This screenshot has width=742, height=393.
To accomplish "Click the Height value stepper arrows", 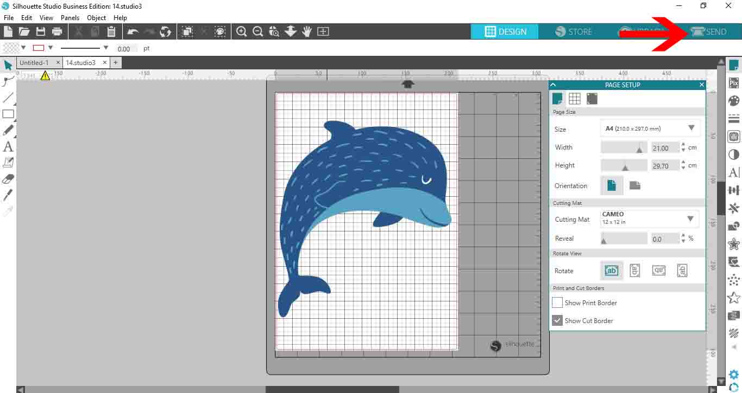I will tap(683, 165).
